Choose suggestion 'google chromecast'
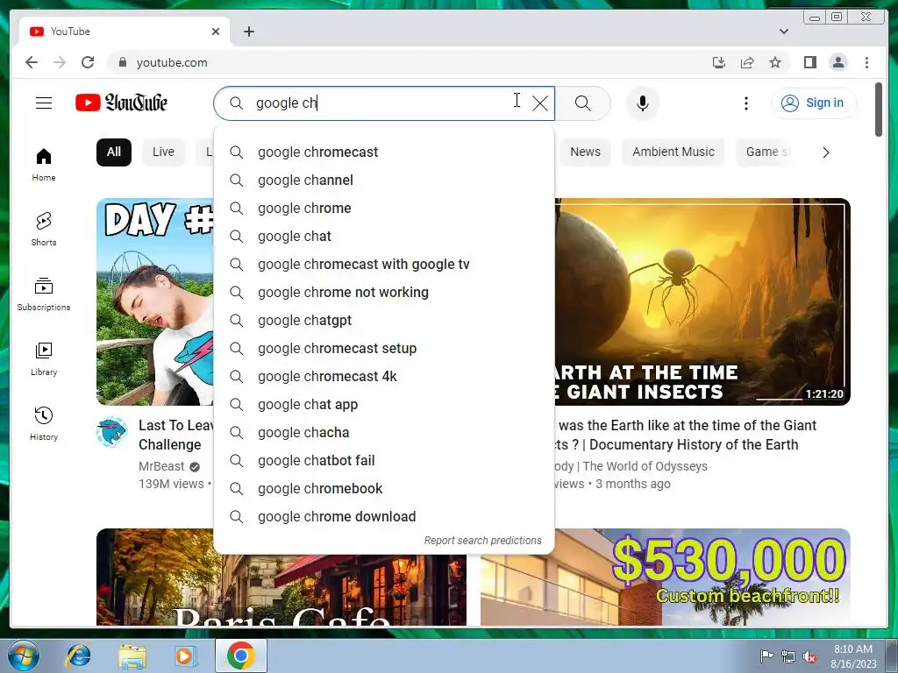This screenshot has width=898, height=673. click(x=384, y=152)
